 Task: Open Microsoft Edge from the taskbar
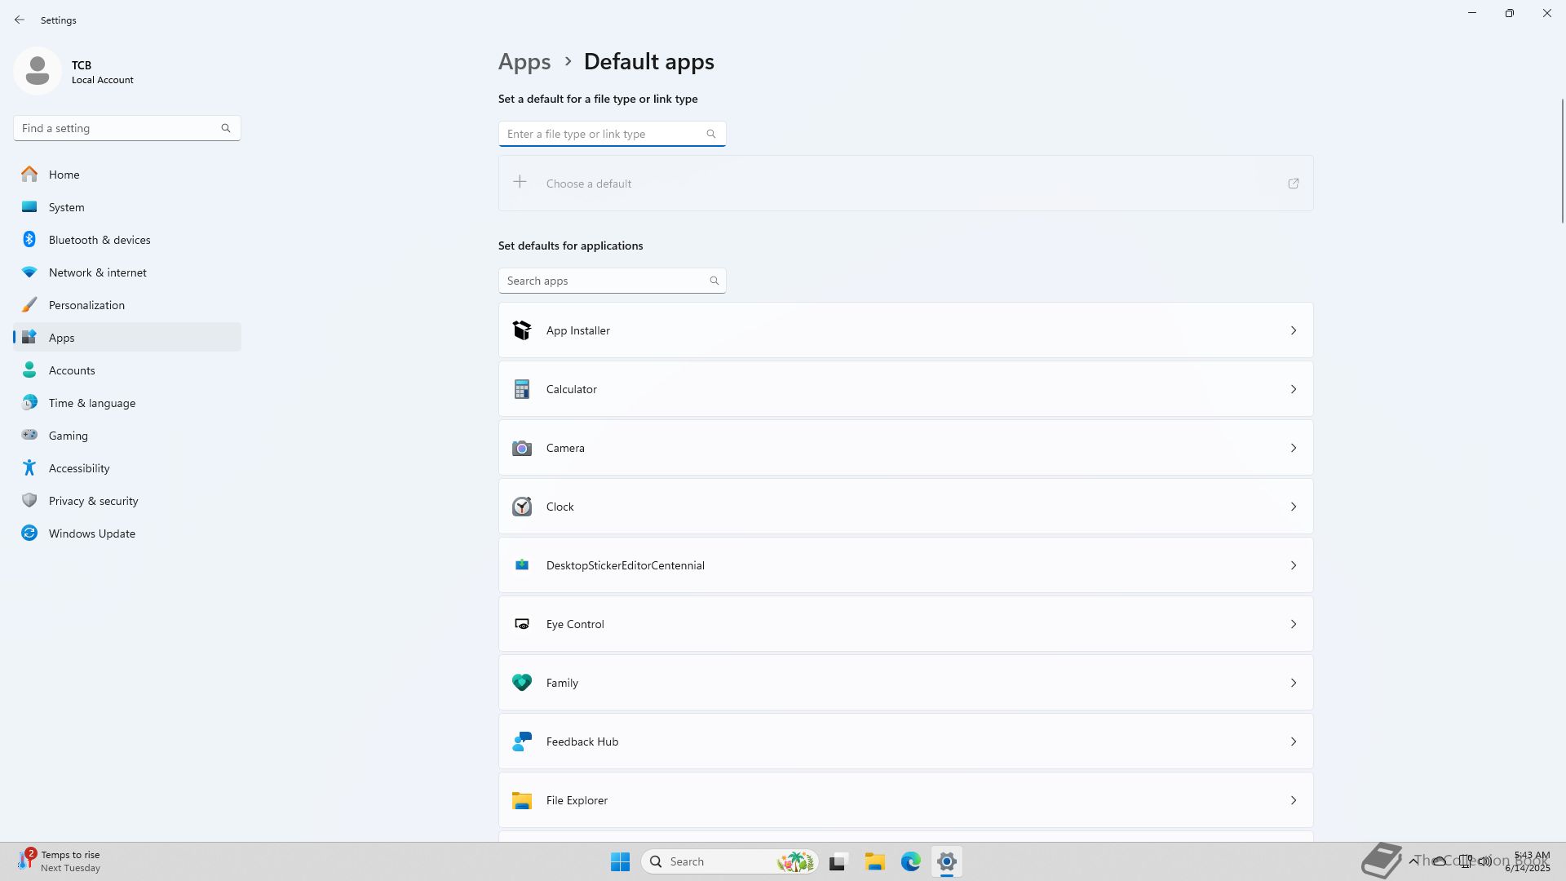(x=910, y=861)
